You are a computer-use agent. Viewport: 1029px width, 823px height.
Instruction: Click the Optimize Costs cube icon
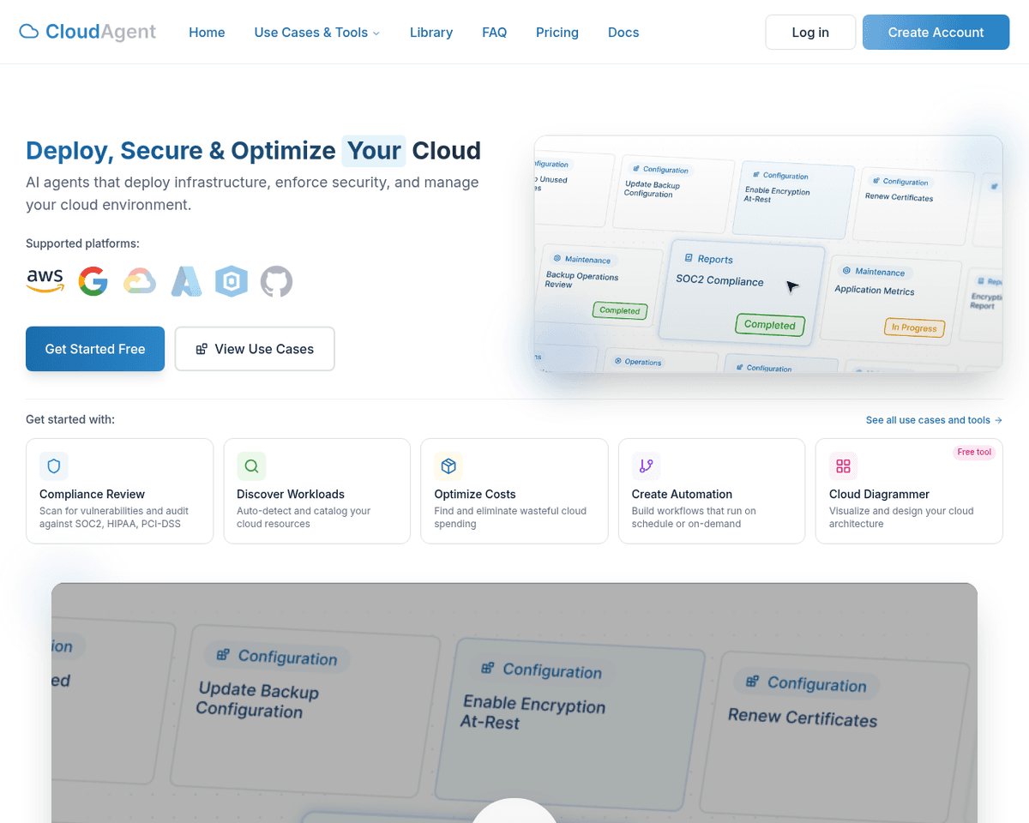pyautogui.click(x=448, y=466)
